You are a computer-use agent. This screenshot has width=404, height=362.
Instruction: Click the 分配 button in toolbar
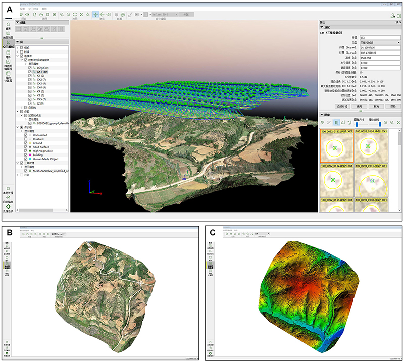point(186,15)
